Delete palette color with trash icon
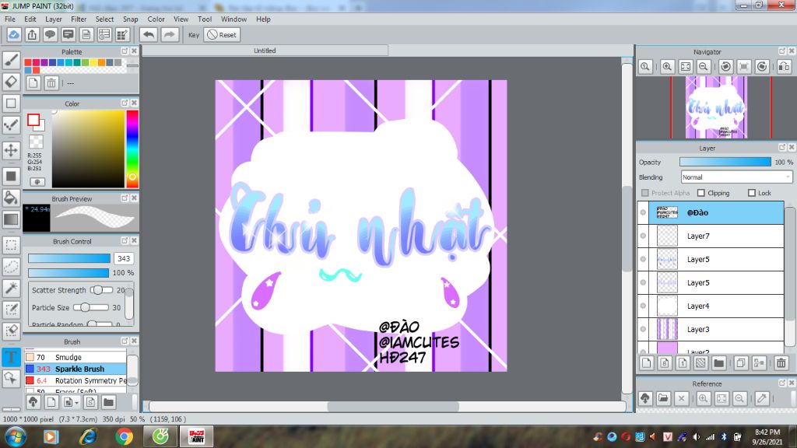 click(x=51, y=82)
